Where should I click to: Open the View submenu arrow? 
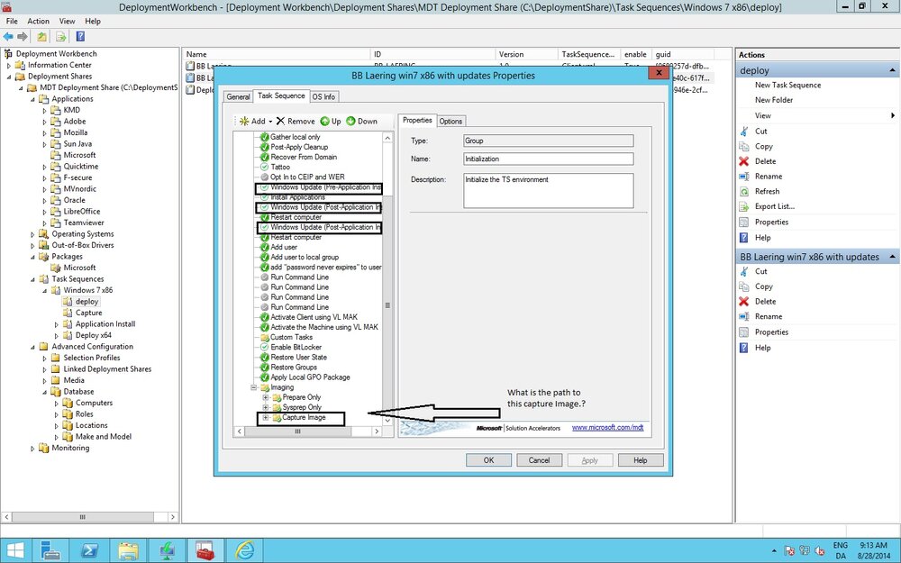click(892, 115)
